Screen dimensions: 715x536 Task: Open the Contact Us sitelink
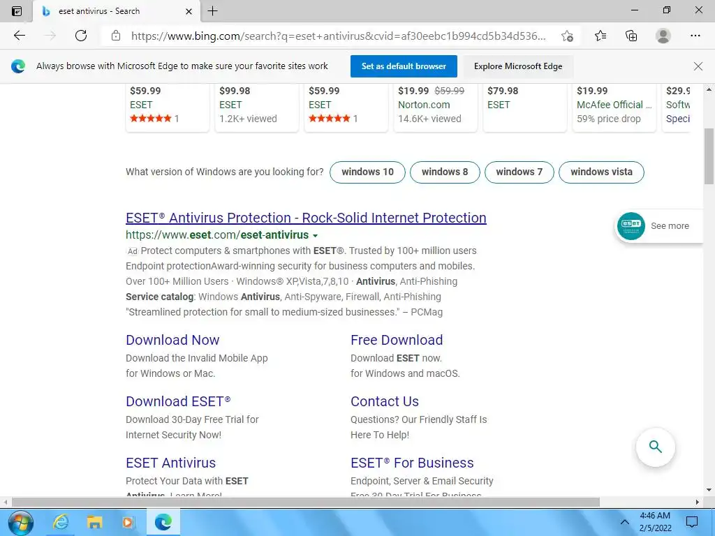(x=385, y=401)
